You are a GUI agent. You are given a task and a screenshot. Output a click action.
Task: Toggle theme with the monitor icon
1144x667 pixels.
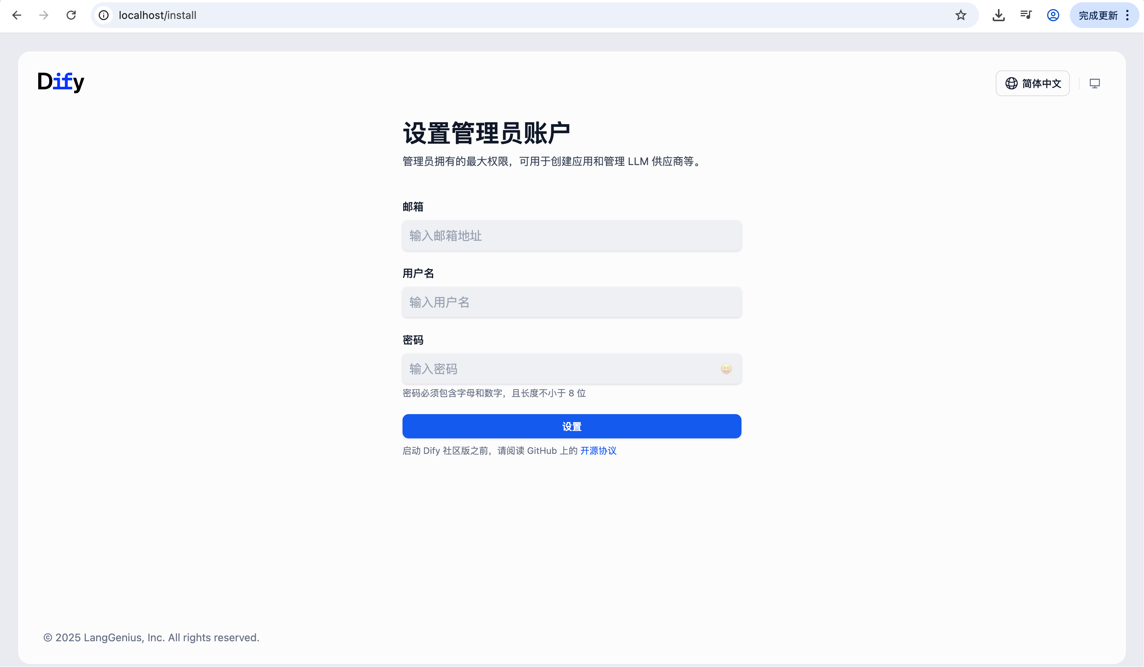1094,83
